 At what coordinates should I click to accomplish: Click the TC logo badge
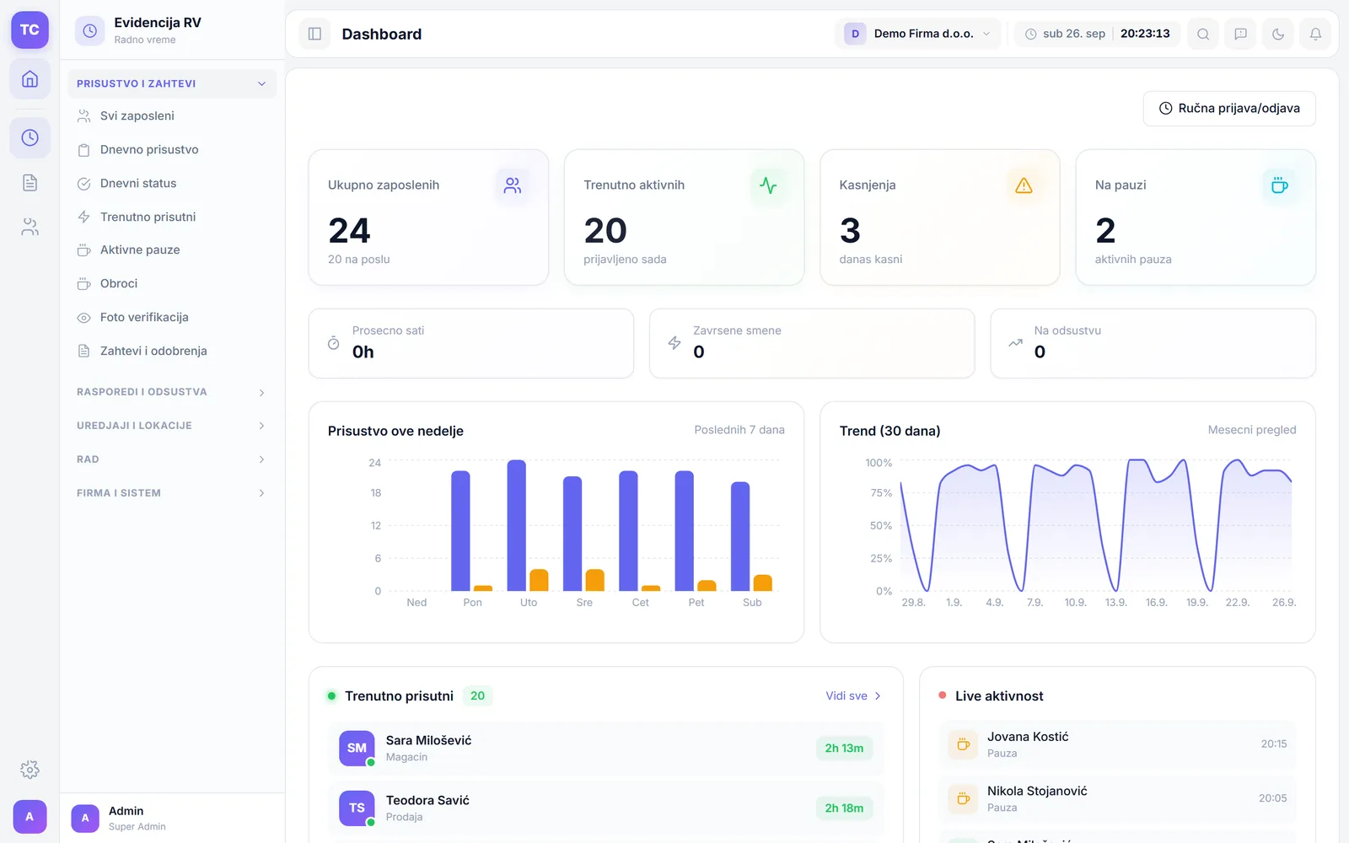(30, 30)
